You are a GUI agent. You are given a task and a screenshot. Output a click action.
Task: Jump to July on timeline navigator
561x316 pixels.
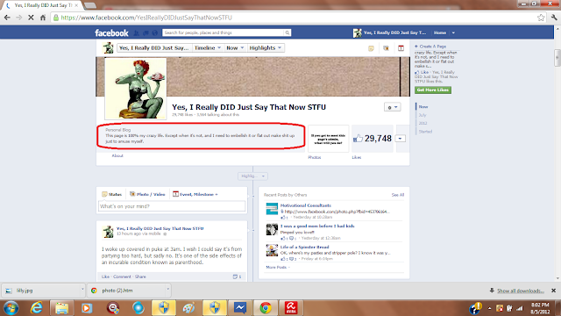(x=423, y=115)
